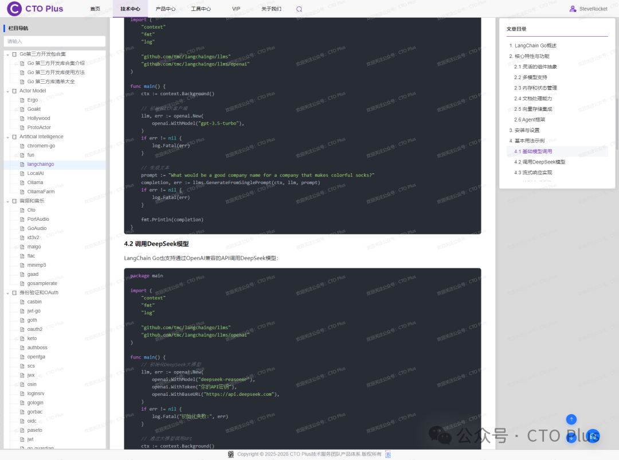Open the id3v2 tree item
This screenshot has width=619, height=460.
(33, 237)
